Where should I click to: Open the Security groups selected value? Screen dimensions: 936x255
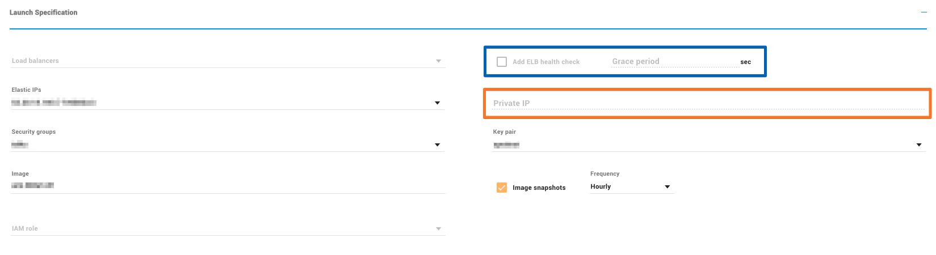click(x=20, y=144)
